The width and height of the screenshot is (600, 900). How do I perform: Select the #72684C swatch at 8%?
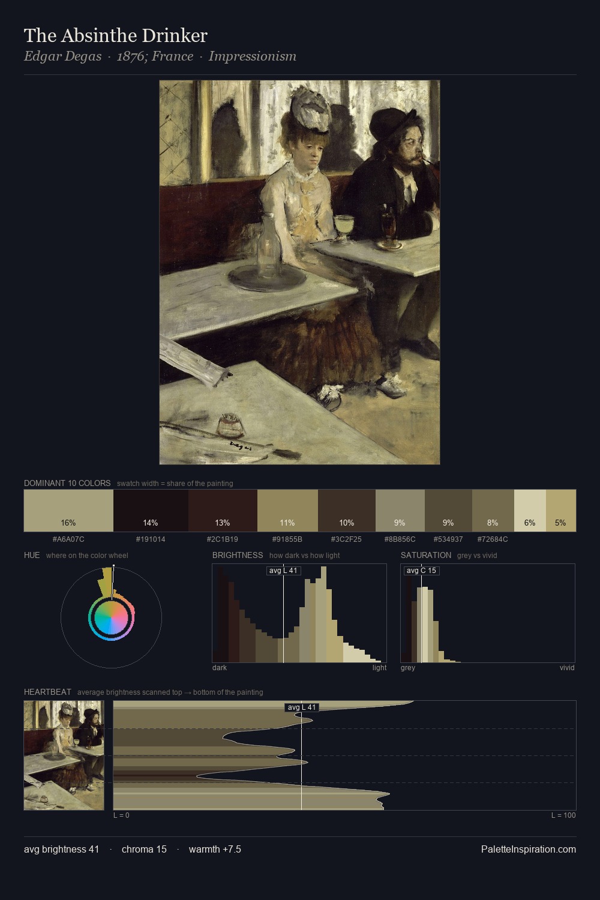pos(493,511)
